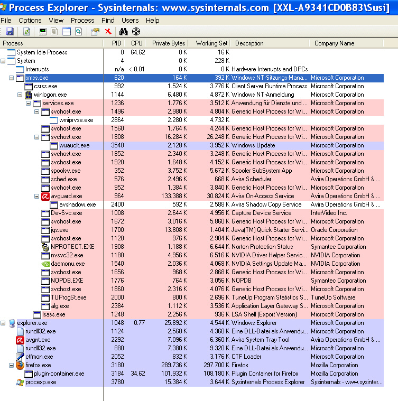
Task: Sort by the Working Set column header
Action: [x=209, y=43]
